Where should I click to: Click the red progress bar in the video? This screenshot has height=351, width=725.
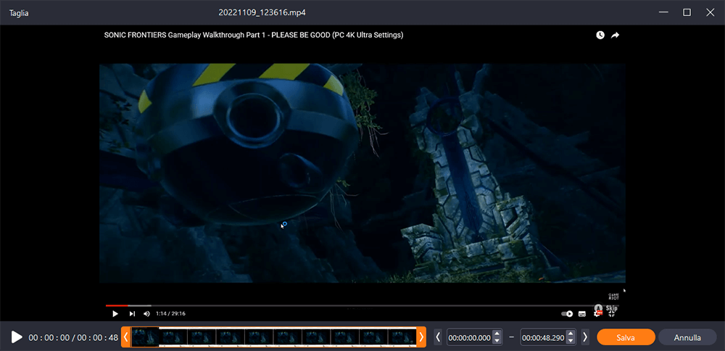tap(116, 305)
